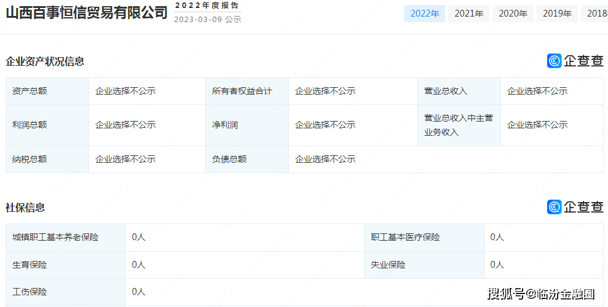Switch to the 2022年 report tab

pos(424,14)
